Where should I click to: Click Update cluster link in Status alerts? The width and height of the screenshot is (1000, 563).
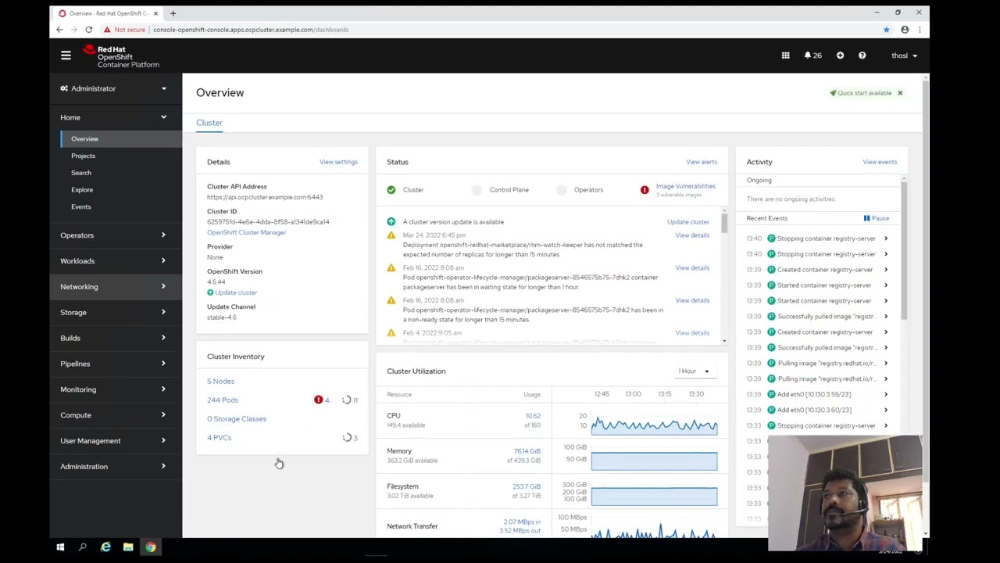[688, 222]
